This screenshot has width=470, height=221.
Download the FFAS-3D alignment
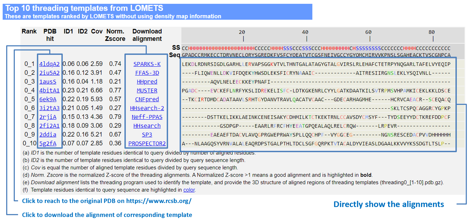147,73
